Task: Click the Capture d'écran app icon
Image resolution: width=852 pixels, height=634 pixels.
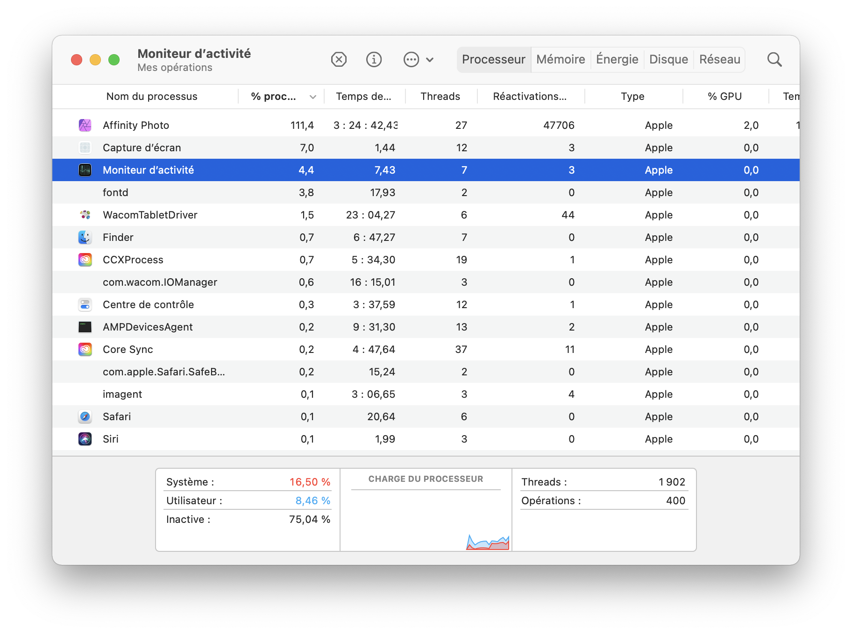Action: (x=85, y=148)
